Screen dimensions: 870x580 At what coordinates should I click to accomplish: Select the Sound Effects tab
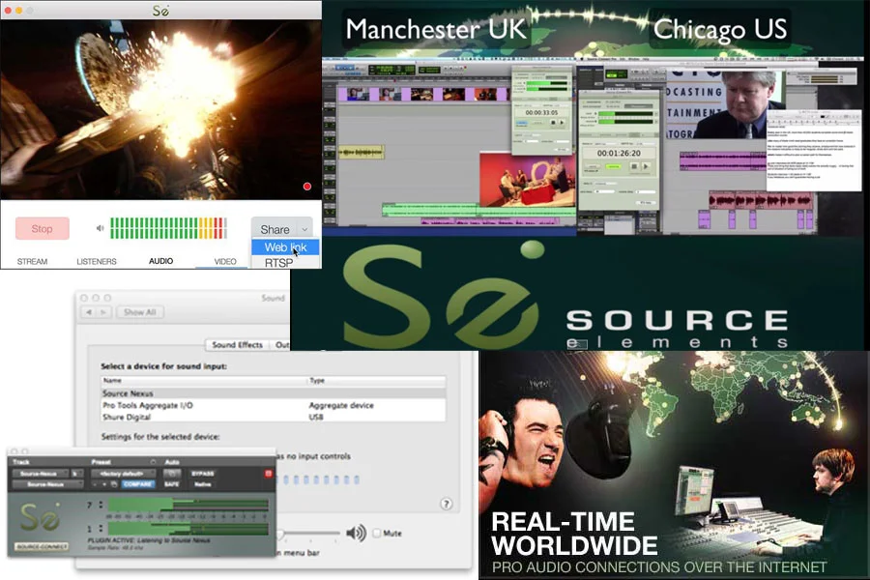pos(237,345)
